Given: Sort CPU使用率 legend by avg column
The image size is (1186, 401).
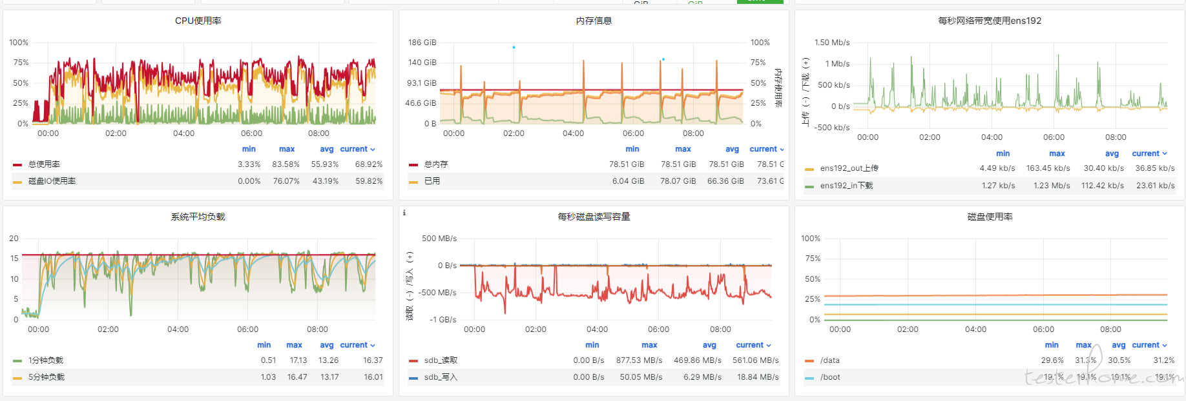Looking at the screenshot, I should coord(327,149).
